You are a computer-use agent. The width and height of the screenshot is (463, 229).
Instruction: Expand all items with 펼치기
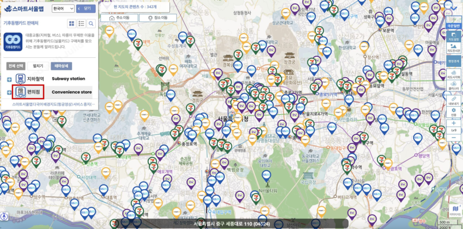click(x=38, y=66)
